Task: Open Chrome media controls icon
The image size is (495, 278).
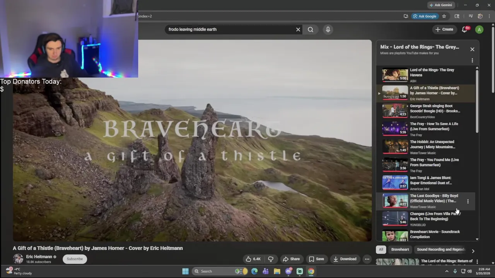Action: pos(471,16)
